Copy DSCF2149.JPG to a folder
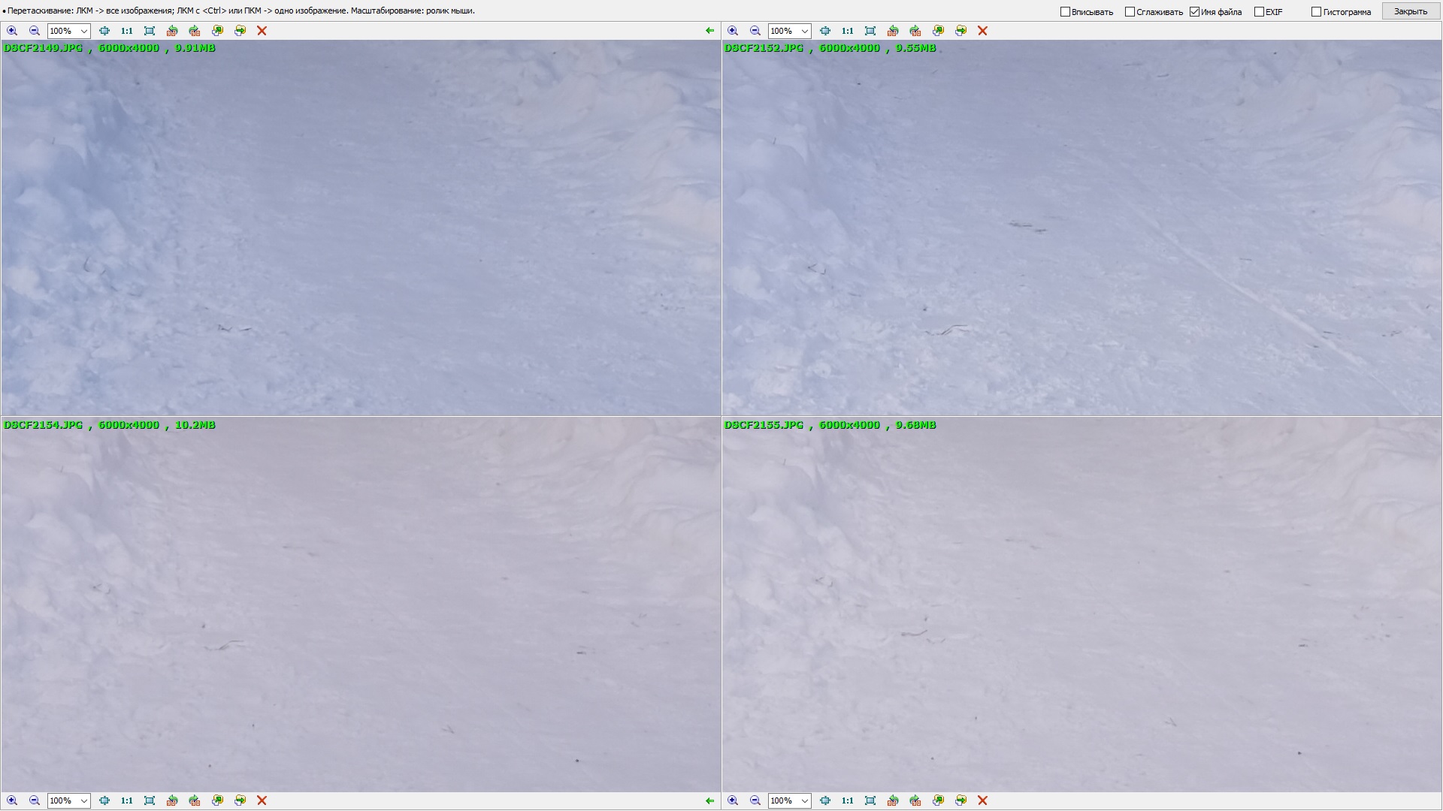Screen dimensions: 1443x811 coord(217,31)
